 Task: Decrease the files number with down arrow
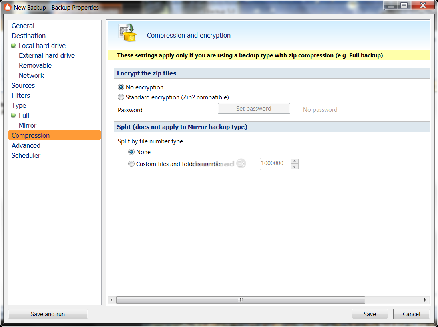(295, 167)
